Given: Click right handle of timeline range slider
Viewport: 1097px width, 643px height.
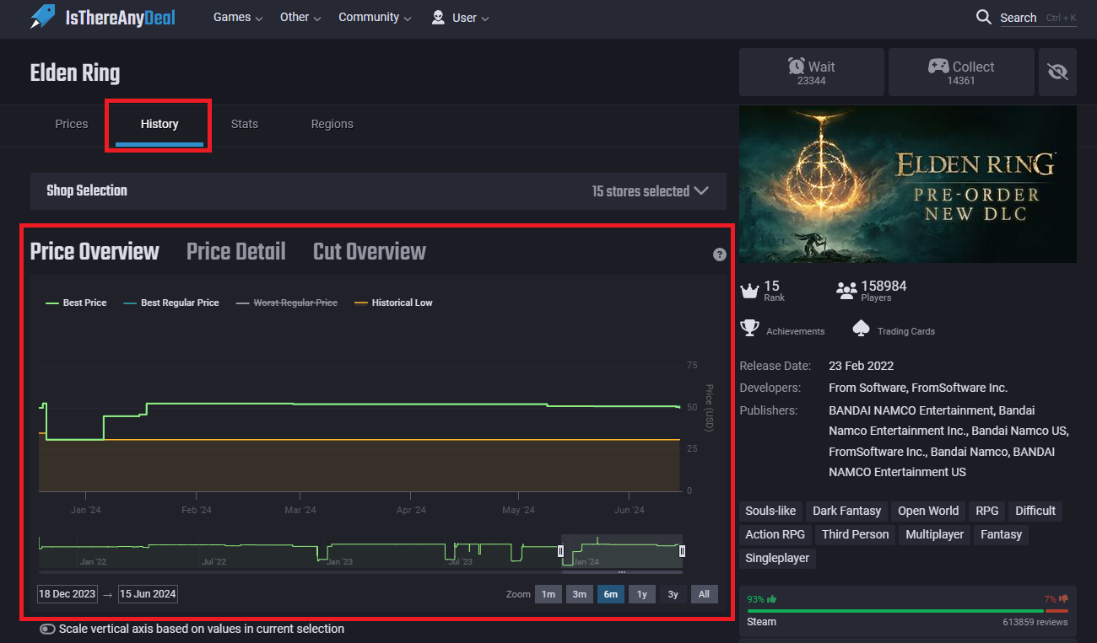Looking at the screenshot, I should tap(682, 551).
